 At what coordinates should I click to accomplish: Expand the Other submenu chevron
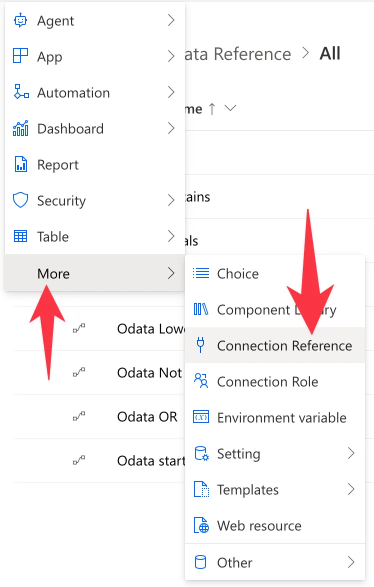click(351, 562)
